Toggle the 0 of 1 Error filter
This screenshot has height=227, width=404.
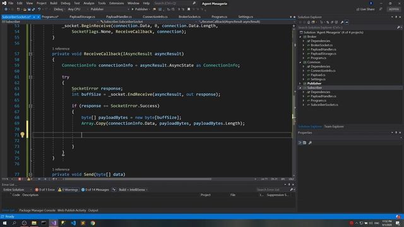(x=45, y=190)
